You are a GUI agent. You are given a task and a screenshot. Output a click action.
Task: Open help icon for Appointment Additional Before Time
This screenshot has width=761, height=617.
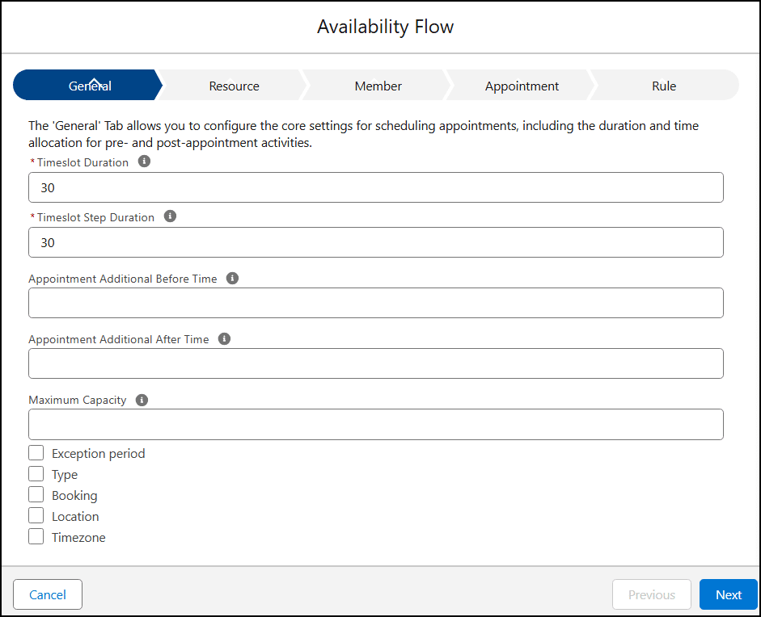click(233, 278)
